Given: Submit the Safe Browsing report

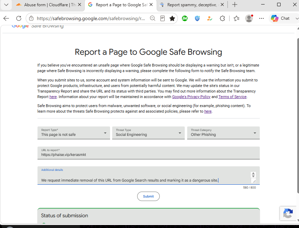Looking at the screenshot, I should coord(148,196).
